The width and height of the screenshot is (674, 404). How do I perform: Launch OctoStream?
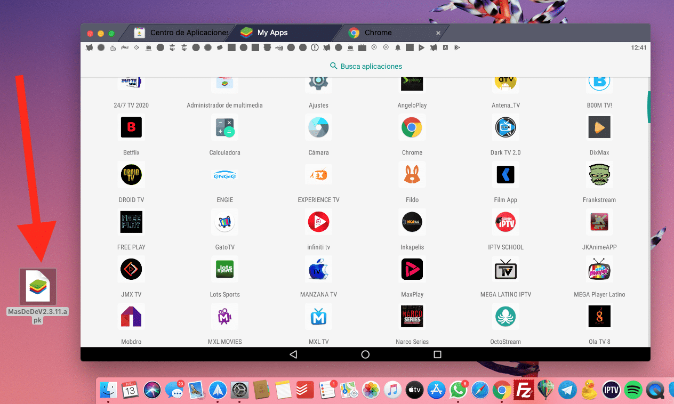pos(505,316)
